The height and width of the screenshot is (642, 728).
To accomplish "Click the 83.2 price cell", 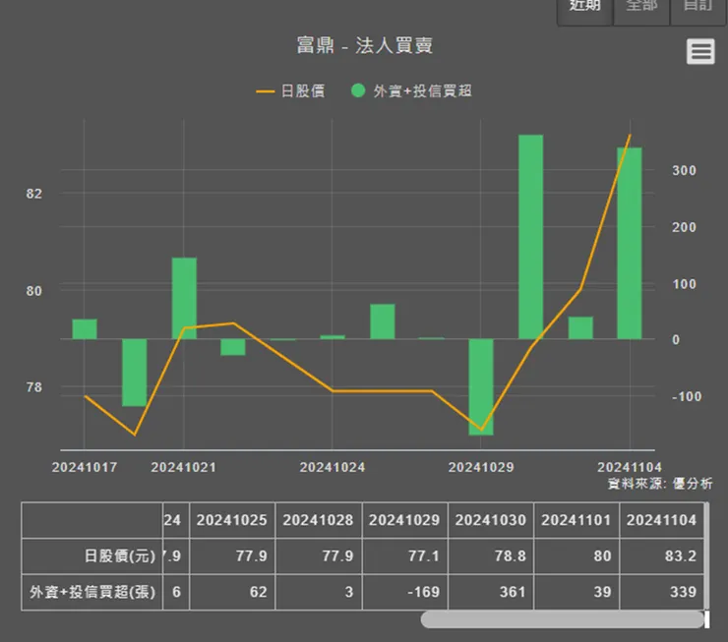I will pyautogui.click(x=662, y=555).
